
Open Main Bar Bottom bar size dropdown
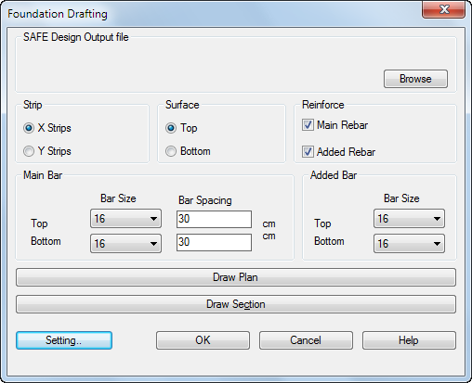coord(125,243)
